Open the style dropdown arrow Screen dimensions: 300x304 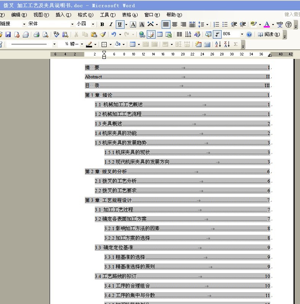24,24
